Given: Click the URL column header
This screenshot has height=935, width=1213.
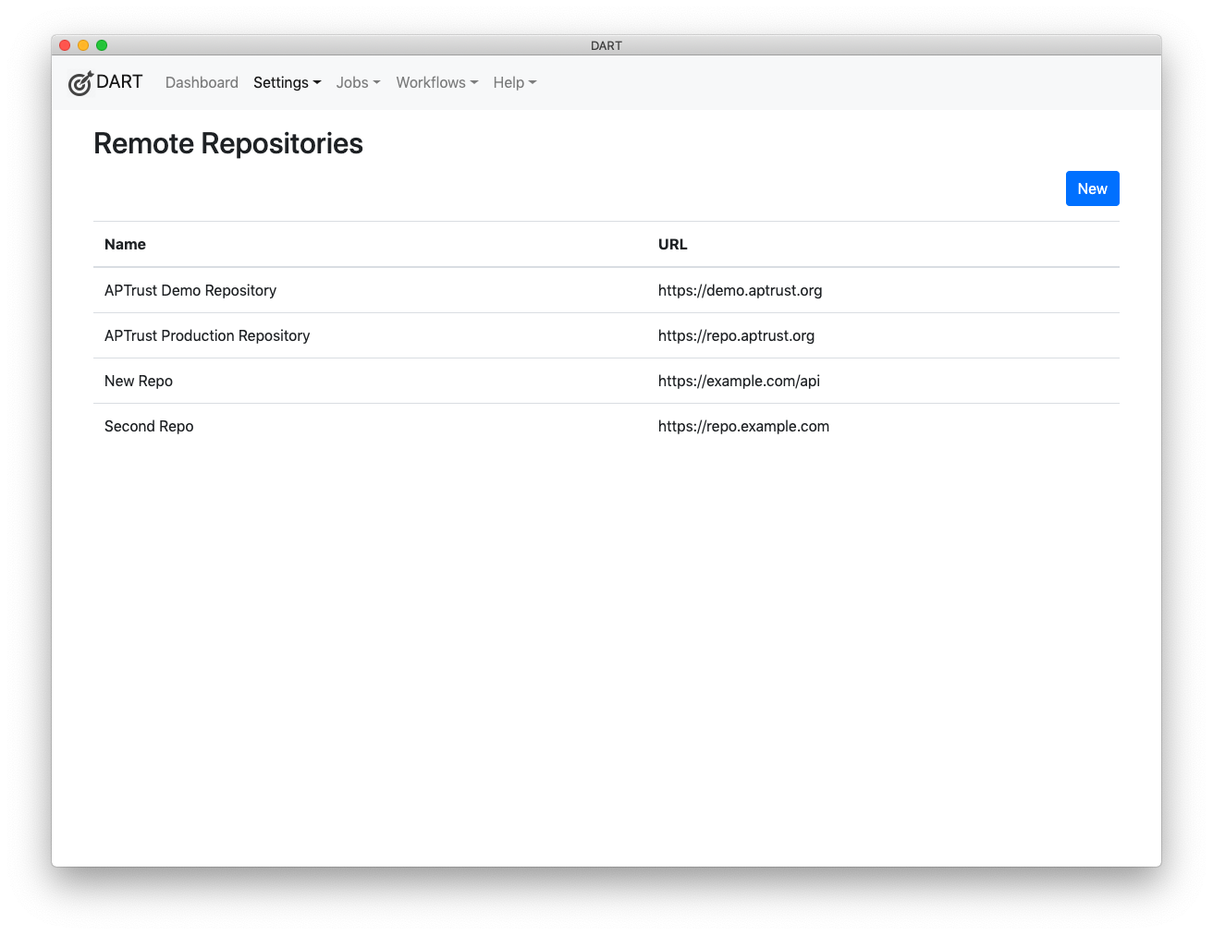Looking at the screenshot, I should (x=672, y=244).
